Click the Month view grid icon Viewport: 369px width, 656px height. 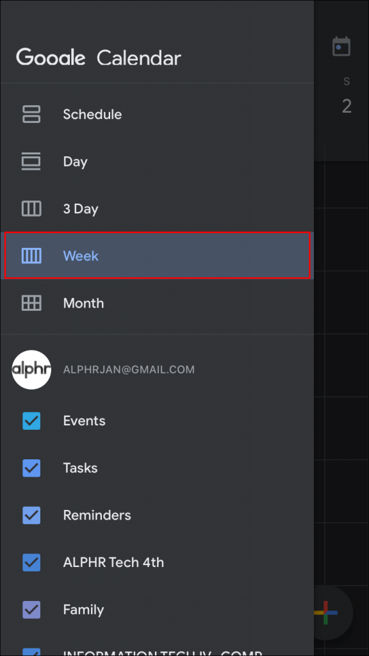click(31, 303)
